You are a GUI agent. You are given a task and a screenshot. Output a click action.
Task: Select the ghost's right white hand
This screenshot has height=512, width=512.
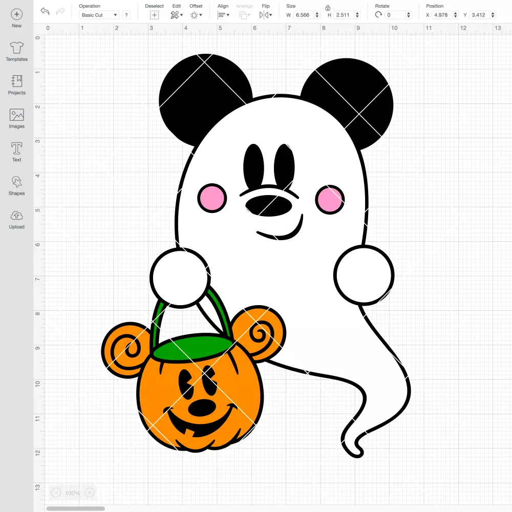point(364,275)
